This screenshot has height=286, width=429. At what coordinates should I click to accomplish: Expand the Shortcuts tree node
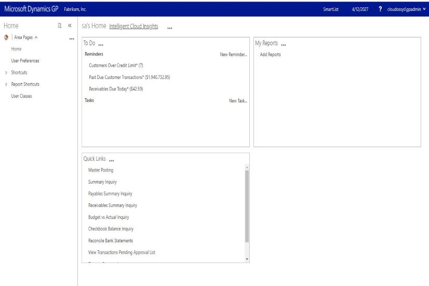(6, 73)
